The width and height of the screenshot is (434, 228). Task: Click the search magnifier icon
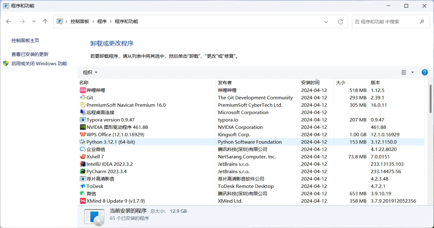(422, 22)
